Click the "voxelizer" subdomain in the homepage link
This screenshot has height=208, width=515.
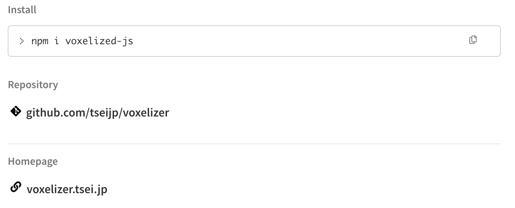(x=51, y=189)
